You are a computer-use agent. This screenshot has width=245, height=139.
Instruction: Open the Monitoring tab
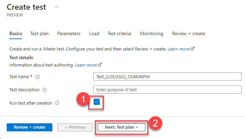(x=152, y=34)
